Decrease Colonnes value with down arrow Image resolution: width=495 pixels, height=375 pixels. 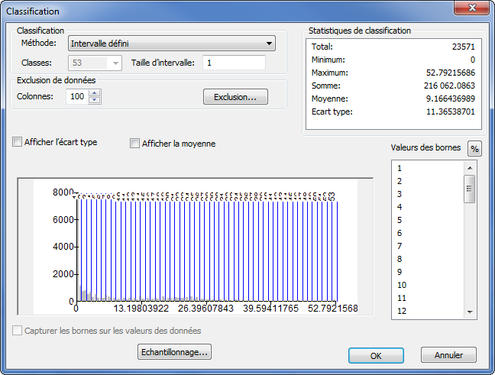95,100
